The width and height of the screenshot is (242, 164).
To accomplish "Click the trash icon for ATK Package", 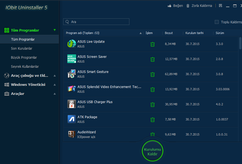I will click(x=152, y=120).
